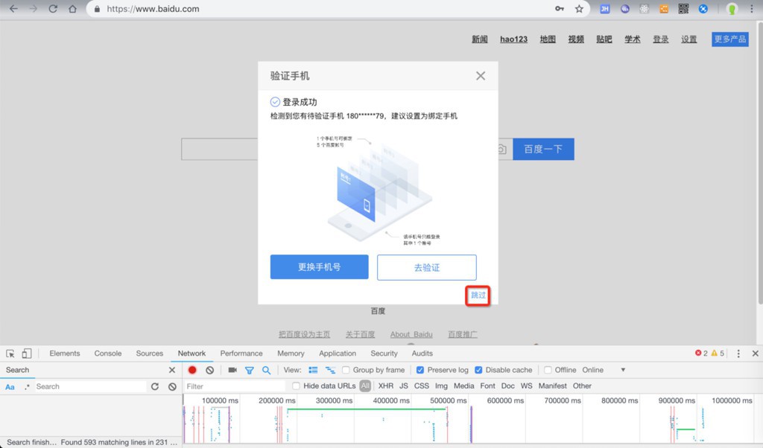Bookmark this page with the star icon
Viewport: 763px width, 448px height.
click(x=579, y=9)
